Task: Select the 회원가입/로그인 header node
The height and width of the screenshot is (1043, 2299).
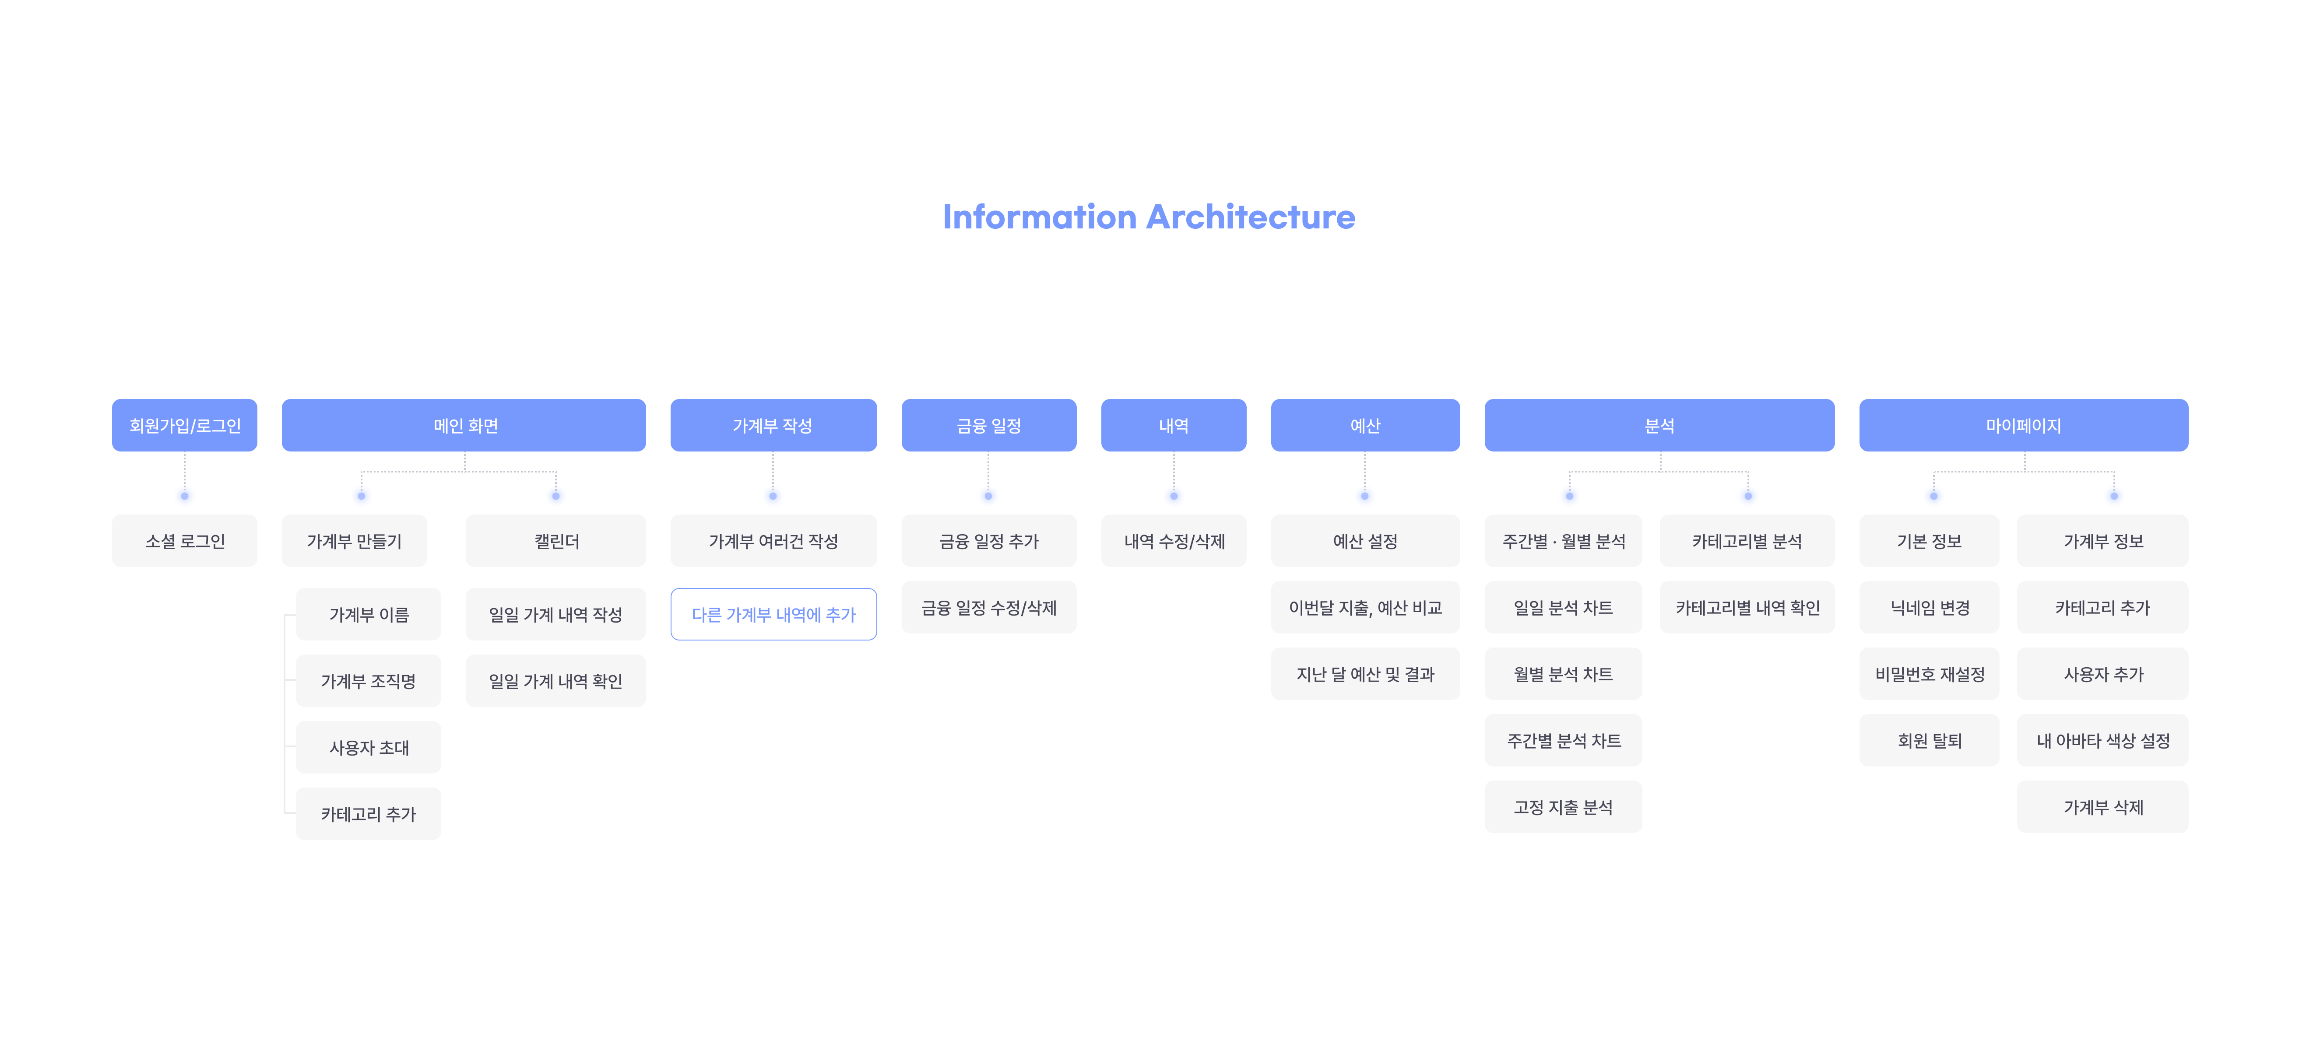Action: point(184,426)
